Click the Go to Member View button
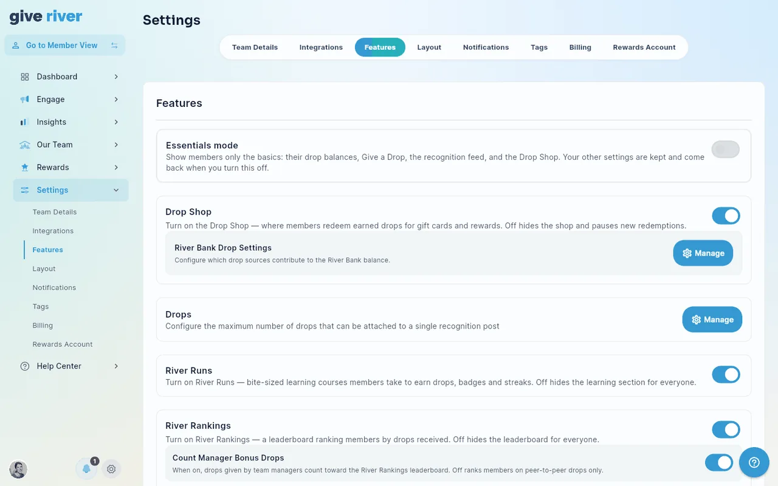The height and width of the screenshot is (486, 778). pyautogui.click(x=65, y=46)
